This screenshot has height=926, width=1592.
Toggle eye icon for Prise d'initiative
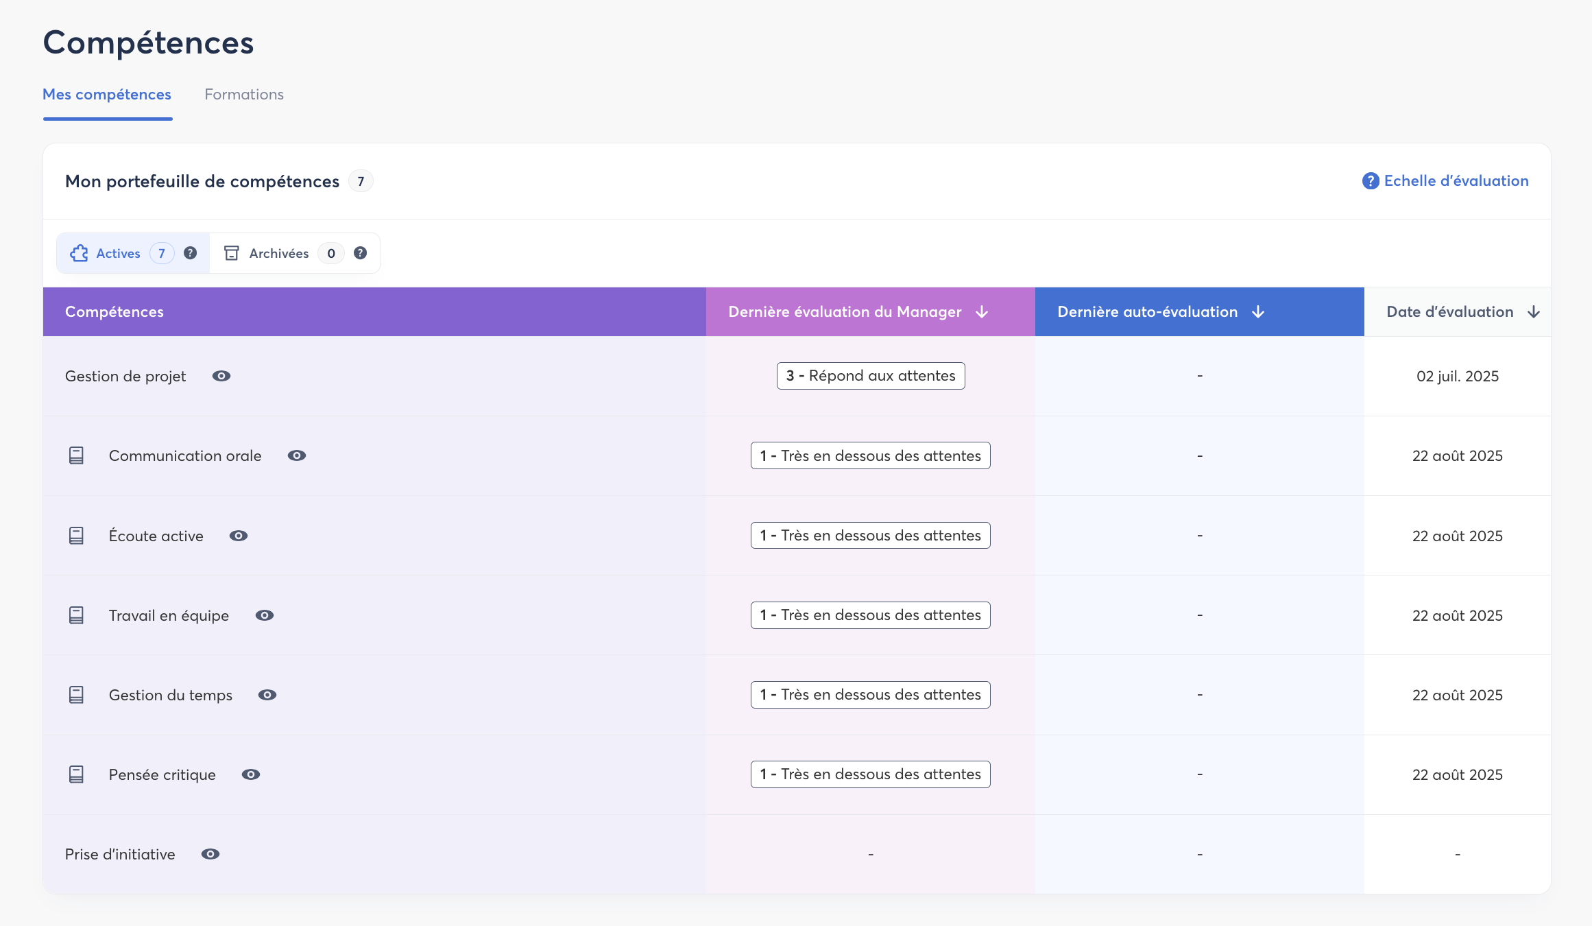[x=210, y=854]
